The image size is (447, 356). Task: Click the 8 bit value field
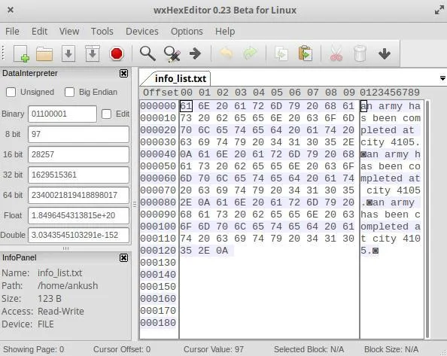pyautogui.click(x=78, y=134)
